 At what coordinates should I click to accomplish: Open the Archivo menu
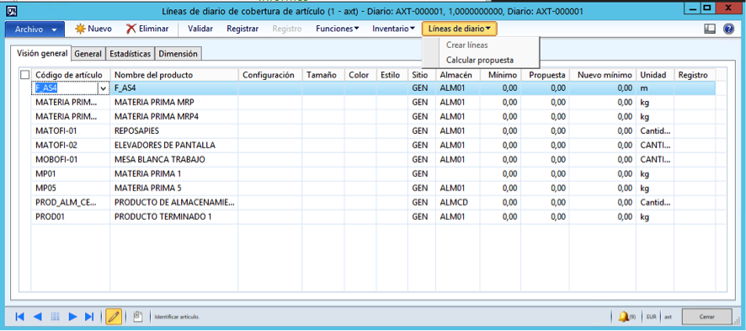[x=35, y=29]
